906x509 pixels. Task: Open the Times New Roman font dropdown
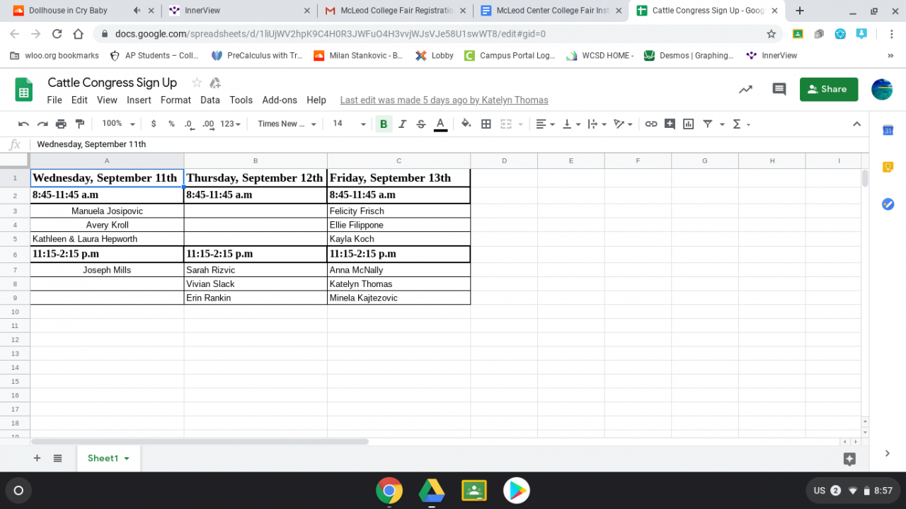286,124
